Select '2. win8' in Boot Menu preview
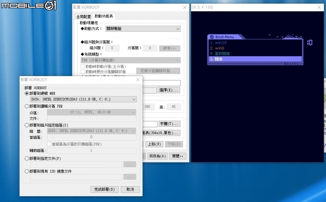Screen dimensions: 326x202 (x=255, y=48)
